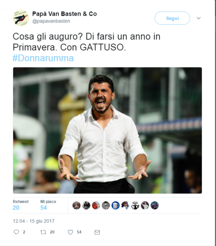Enlarge the tweet photo of shouting man
The image size is (216, 246).
pos(107,130)
